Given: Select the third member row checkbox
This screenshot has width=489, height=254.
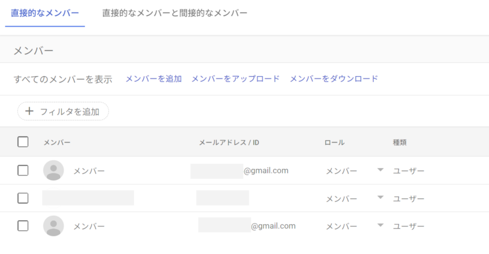Looking at the screenshot, I should click(x=23, y=226).
